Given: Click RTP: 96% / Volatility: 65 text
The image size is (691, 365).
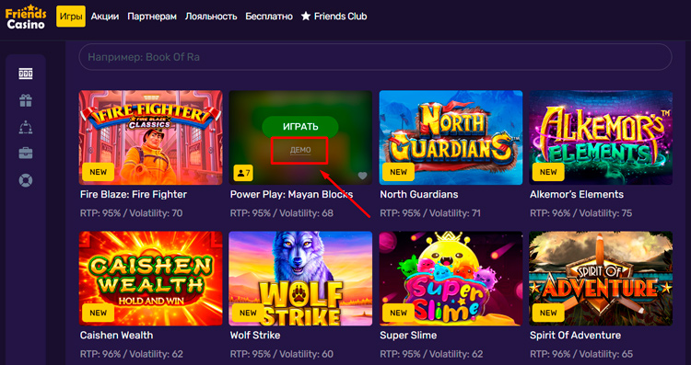Looking at the screenshot, I should click(581, 354).
